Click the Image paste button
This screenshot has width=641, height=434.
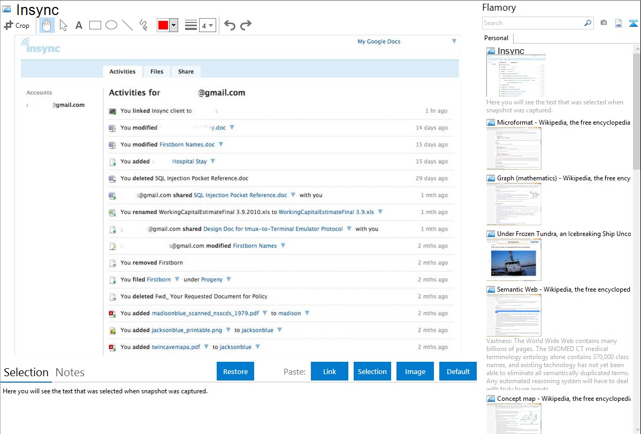click(x=415, y=371)
